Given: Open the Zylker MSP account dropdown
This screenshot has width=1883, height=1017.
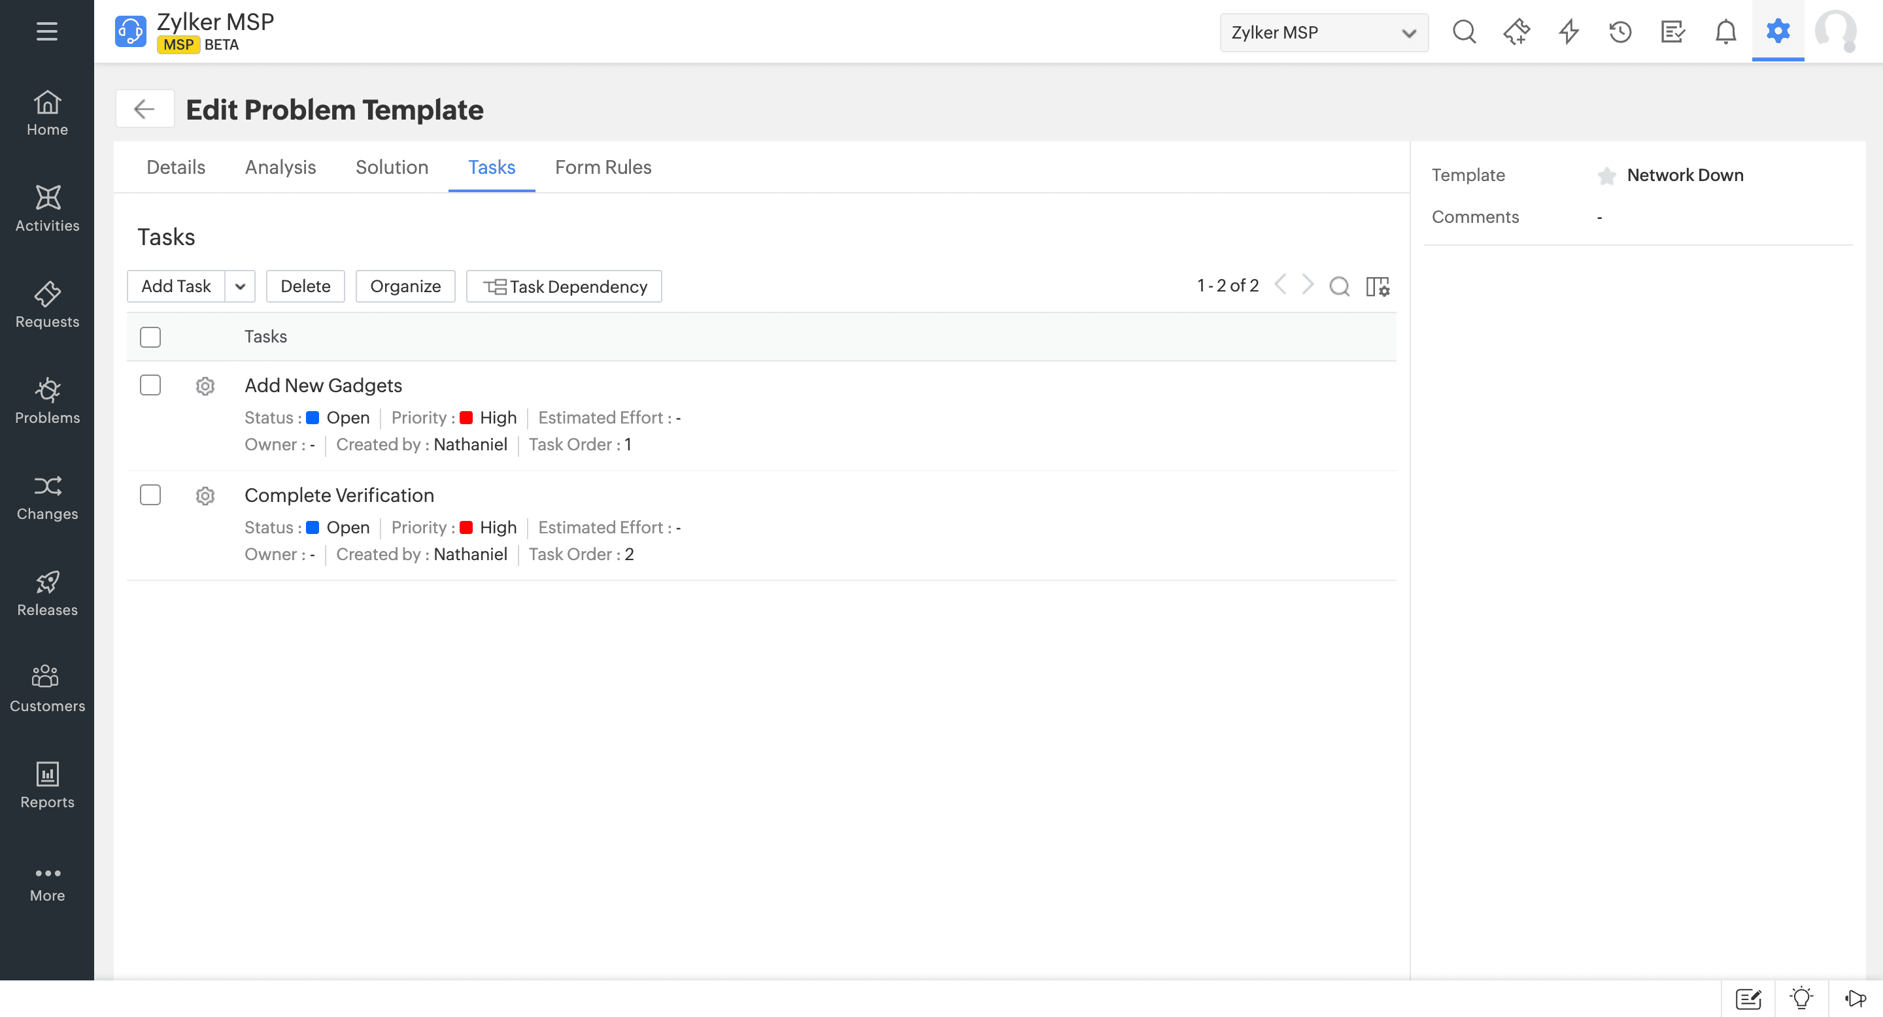Looking at the screenshot, I should click(x=1323, y=33).
